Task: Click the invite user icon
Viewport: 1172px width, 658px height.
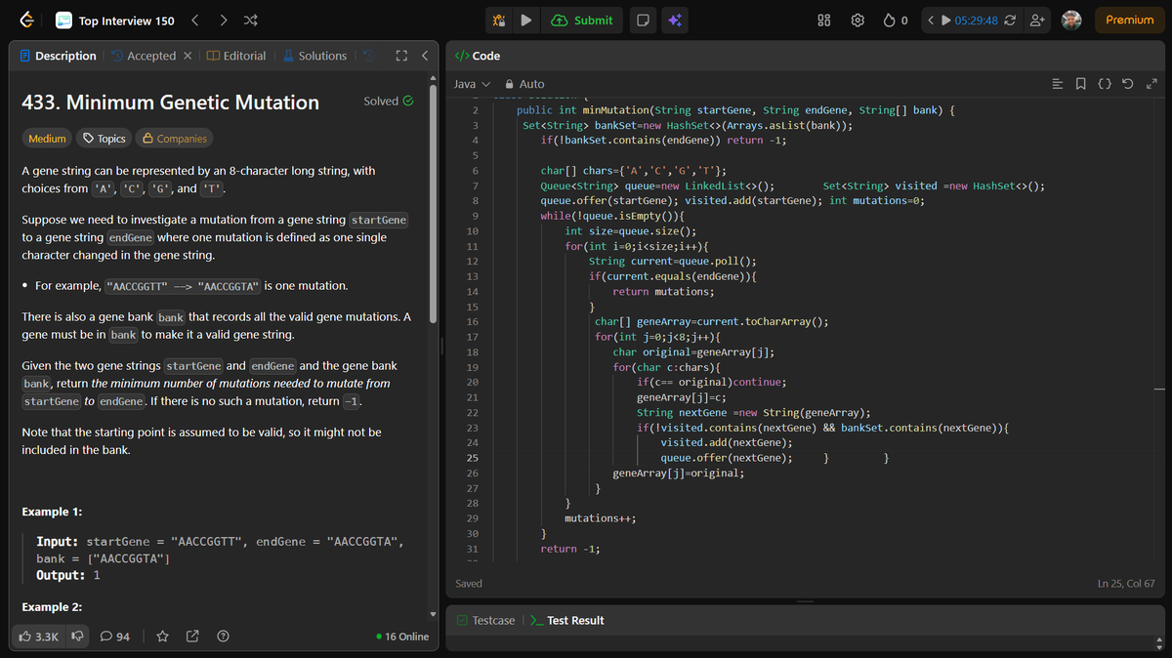Action: (x=1038, y=20)
